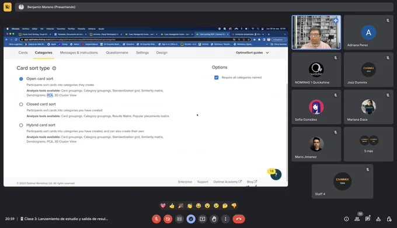The height and width of the screenshot is (228, 397).
Task: Send the surprised face reaction
Action: tap(207, 206)
